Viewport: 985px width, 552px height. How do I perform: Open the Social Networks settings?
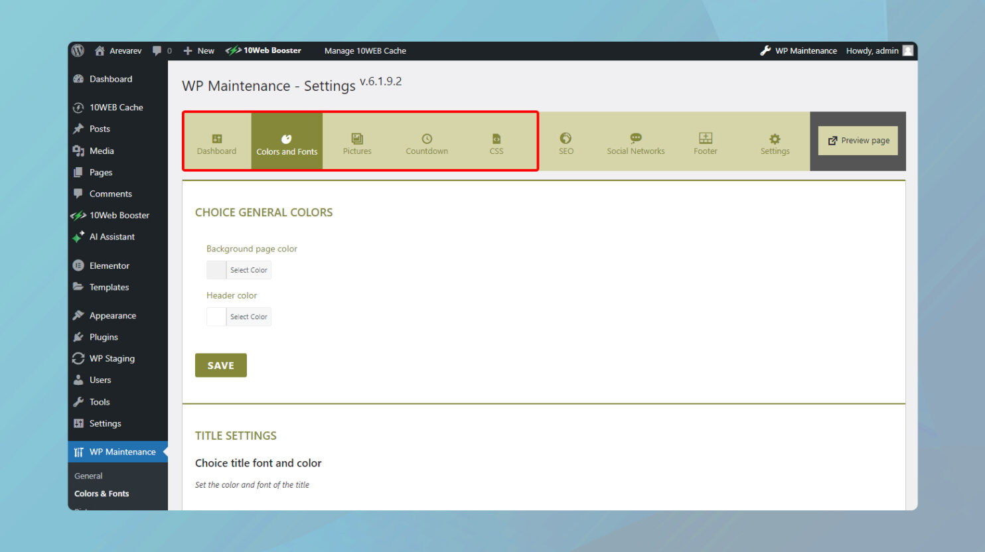tap(635, 141)
